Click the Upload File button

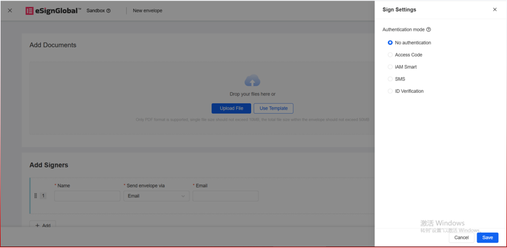231,108
